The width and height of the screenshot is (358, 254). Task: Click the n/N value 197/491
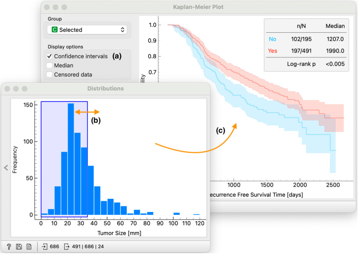pos(302,51)
